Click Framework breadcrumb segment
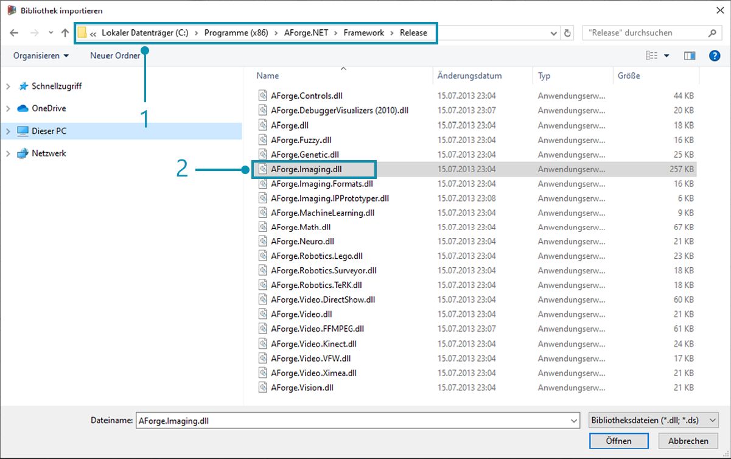Viewport: 731px width, 459px height. (363, 33)
